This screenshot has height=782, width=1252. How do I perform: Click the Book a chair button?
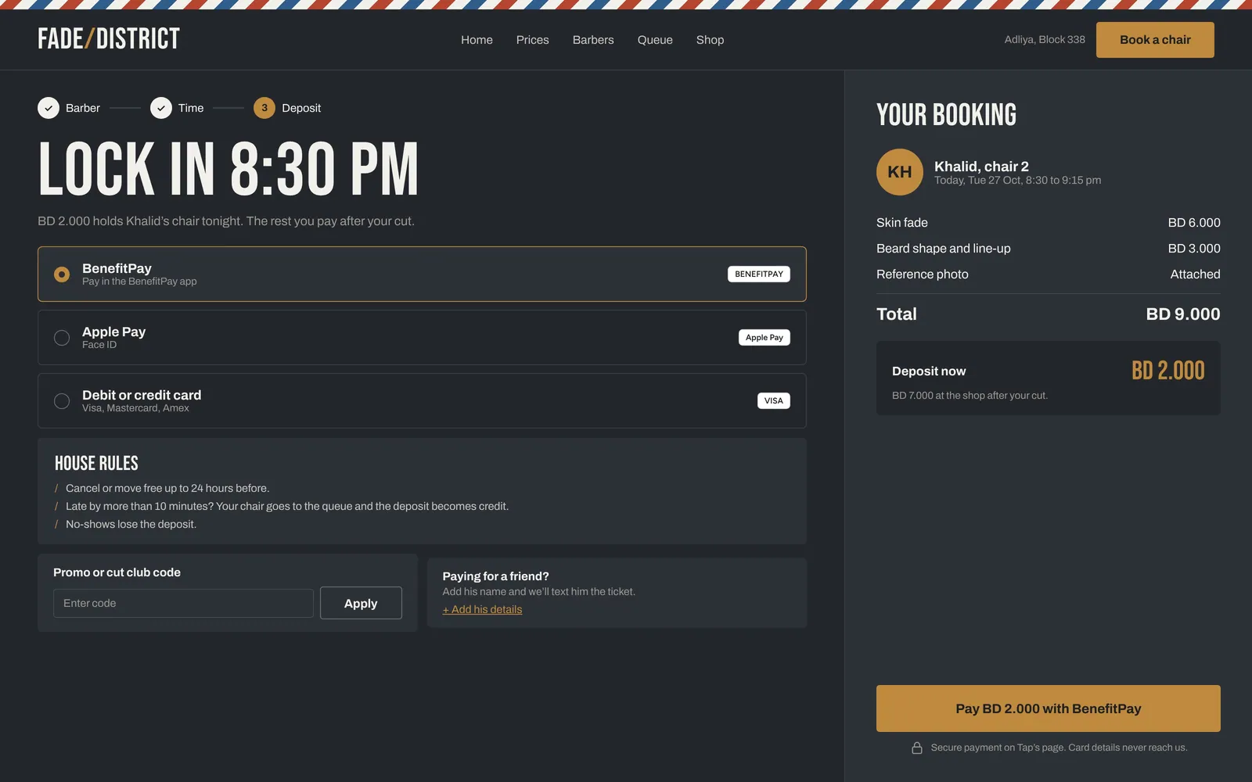tap(1155, 40)
